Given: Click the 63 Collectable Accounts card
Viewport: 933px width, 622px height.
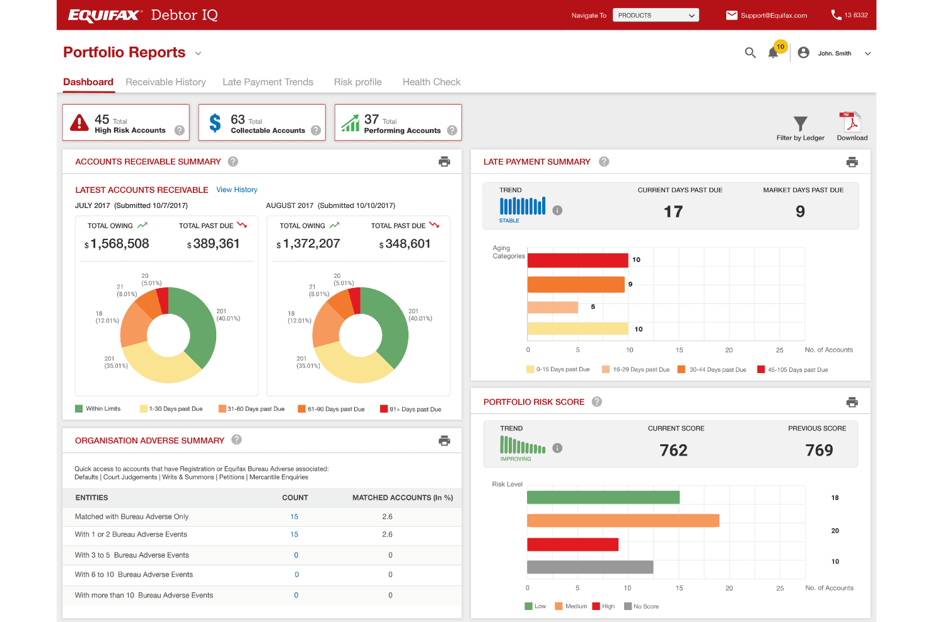Looking at the screenshot, I should pyautogui.click(x=262, y=122).
